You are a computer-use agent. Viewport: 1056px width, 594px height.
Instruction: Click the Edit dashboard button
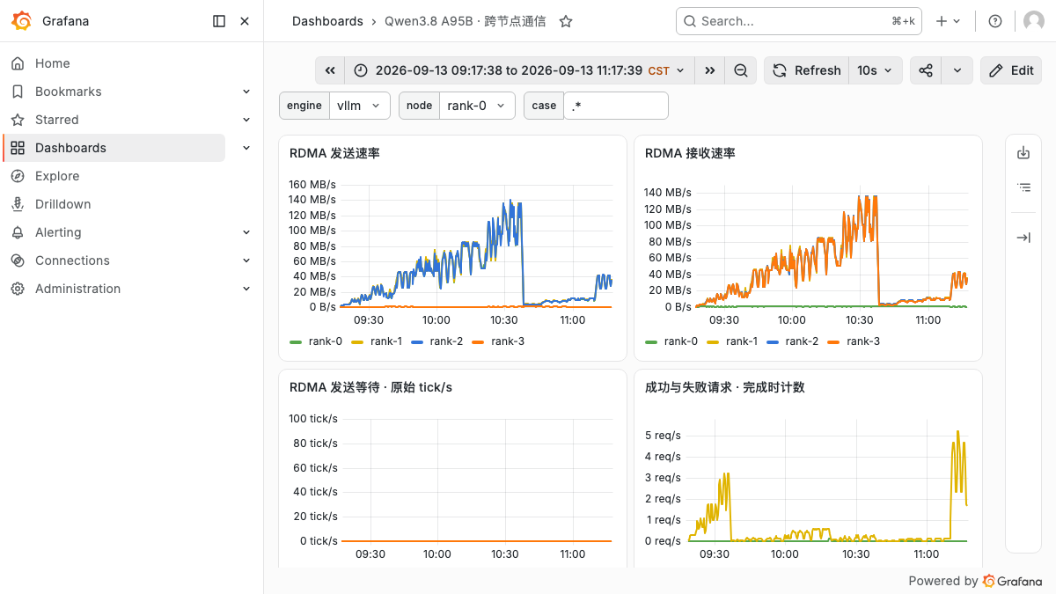tap(1011, 70)
